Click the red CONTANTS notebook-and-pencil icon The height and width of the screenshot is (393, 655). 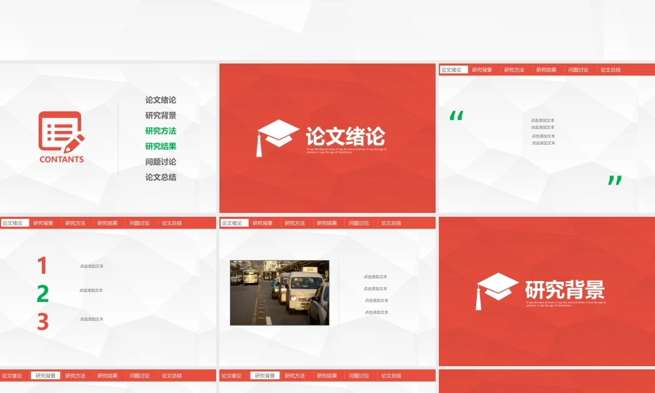click(60, 133)
